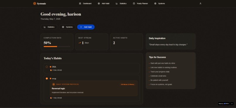Click the Systems circle icon in navbar
The width and height of the screenshot is (236, 108).
[x=155, y=4]
